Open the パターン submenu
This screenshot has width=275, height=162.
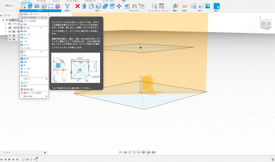pos(34,79)
